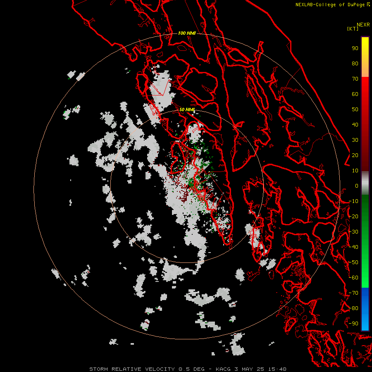Click the -30 value on velocity scale
Screen dimensions: 372x372
[x=353, y=232]
